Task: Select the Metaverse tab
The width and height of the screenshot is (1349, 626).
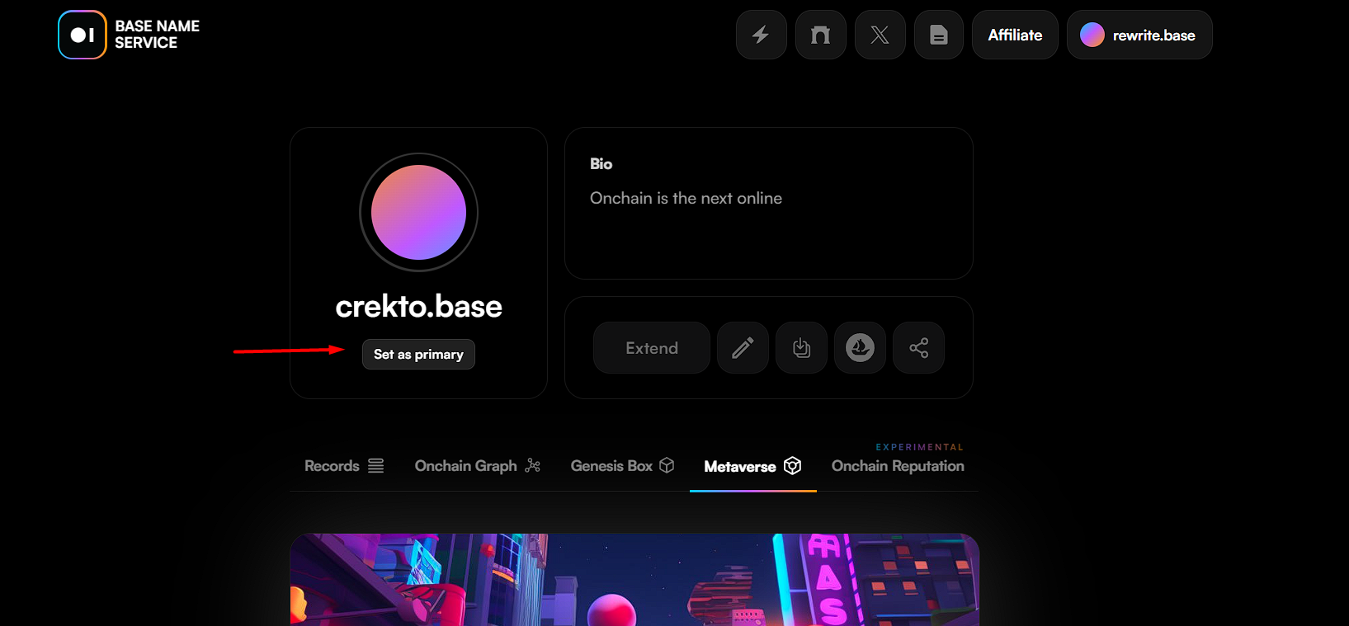Action: click(x=752, y=466)
